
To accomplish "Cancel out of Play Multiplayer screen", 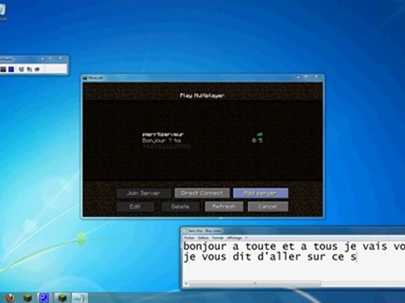I will click(268, 206).
